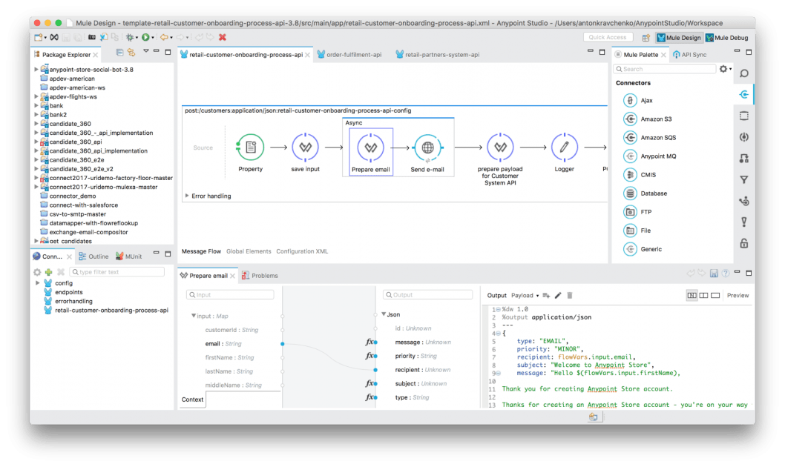Image resolution: width=785 pixels, height=467 pixels.
Task: Expand the Error handling section
Action: pos(187,196)
